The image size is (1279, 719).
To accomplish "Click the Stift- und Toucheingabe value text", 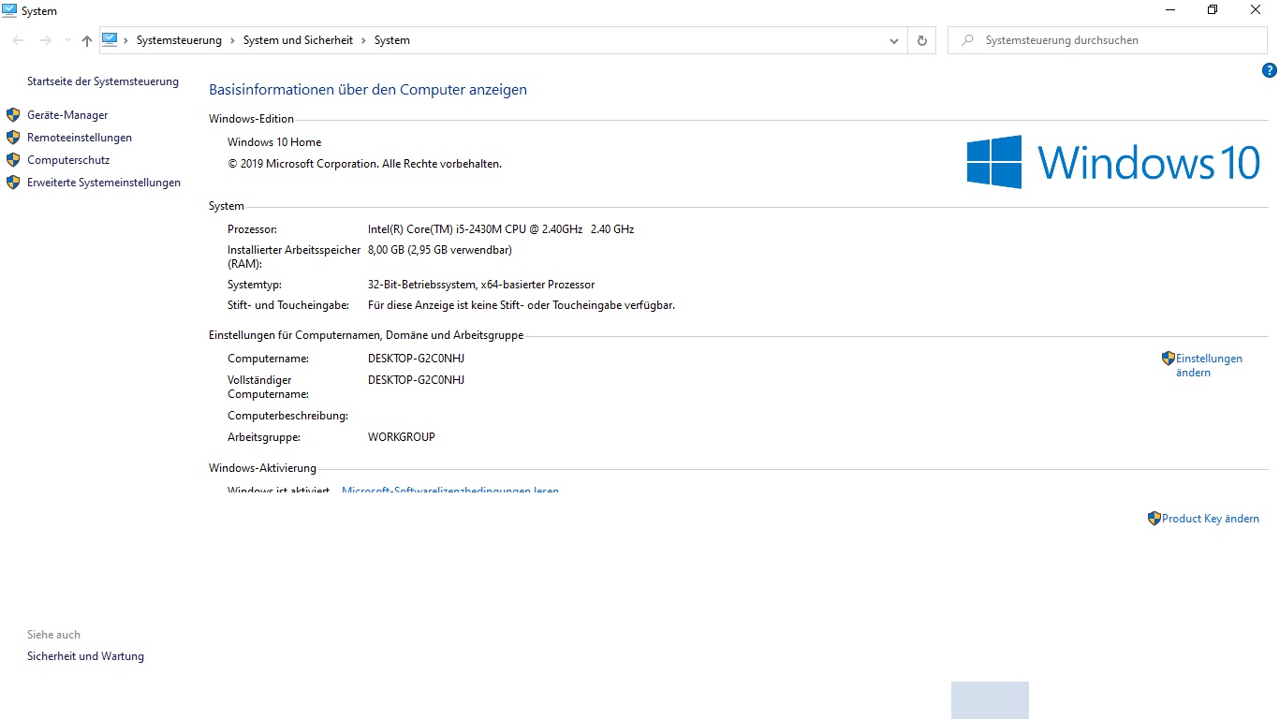I will pyautogui.click(x=522, y=305).
